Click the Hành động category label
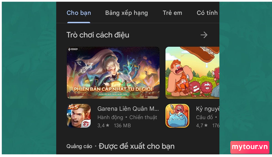The image size is (272, 157). pos(110,117)
